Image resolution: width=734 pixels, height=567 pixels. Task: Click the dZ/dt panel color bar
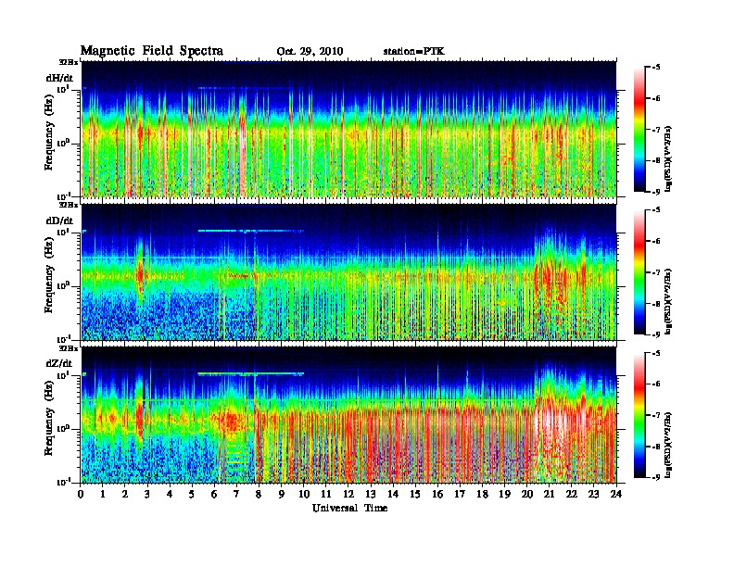pyautogui.click(x=639, y=415)
